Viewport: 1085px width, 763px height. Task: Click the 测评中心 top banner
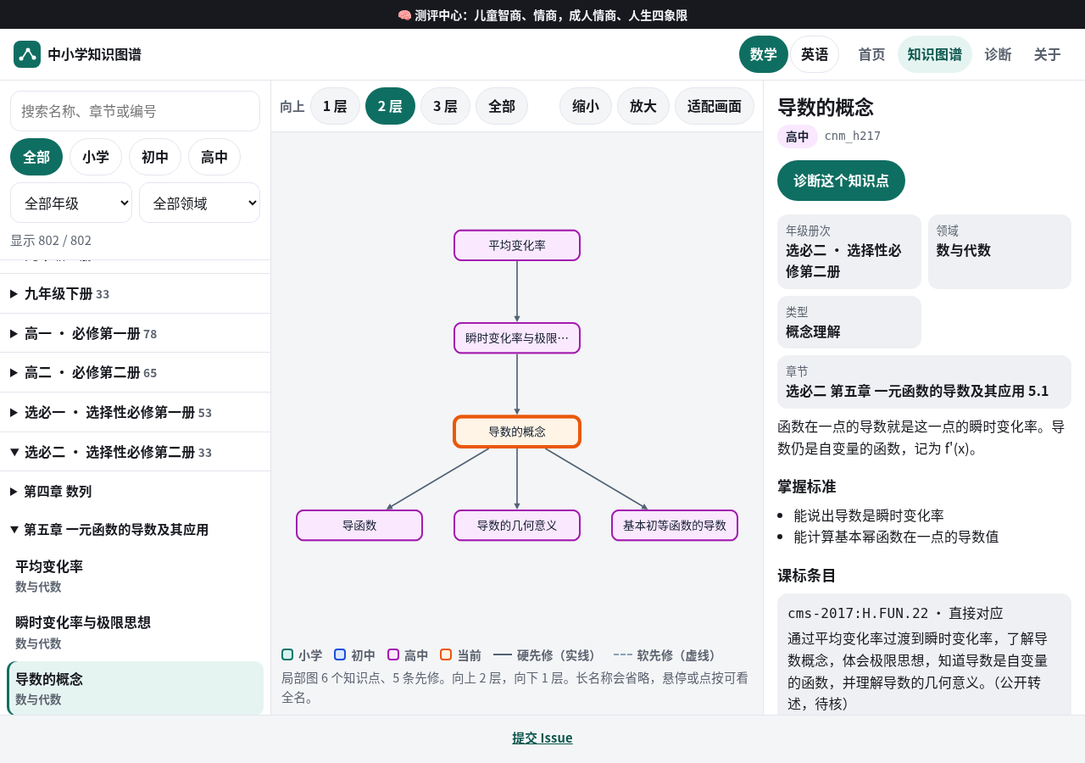(542, 14)
